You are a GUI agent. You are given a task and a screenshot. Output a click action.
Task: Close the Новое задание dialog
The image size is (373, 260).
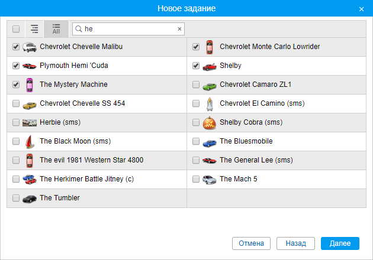(362, 9)
